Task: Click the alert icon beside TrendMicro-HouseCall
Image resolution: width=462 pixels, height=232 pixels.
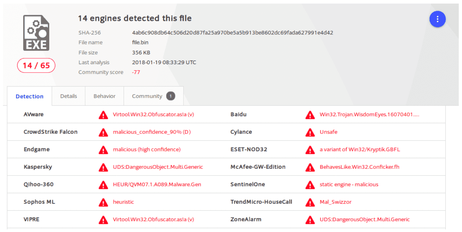Action: coord(310,202)
